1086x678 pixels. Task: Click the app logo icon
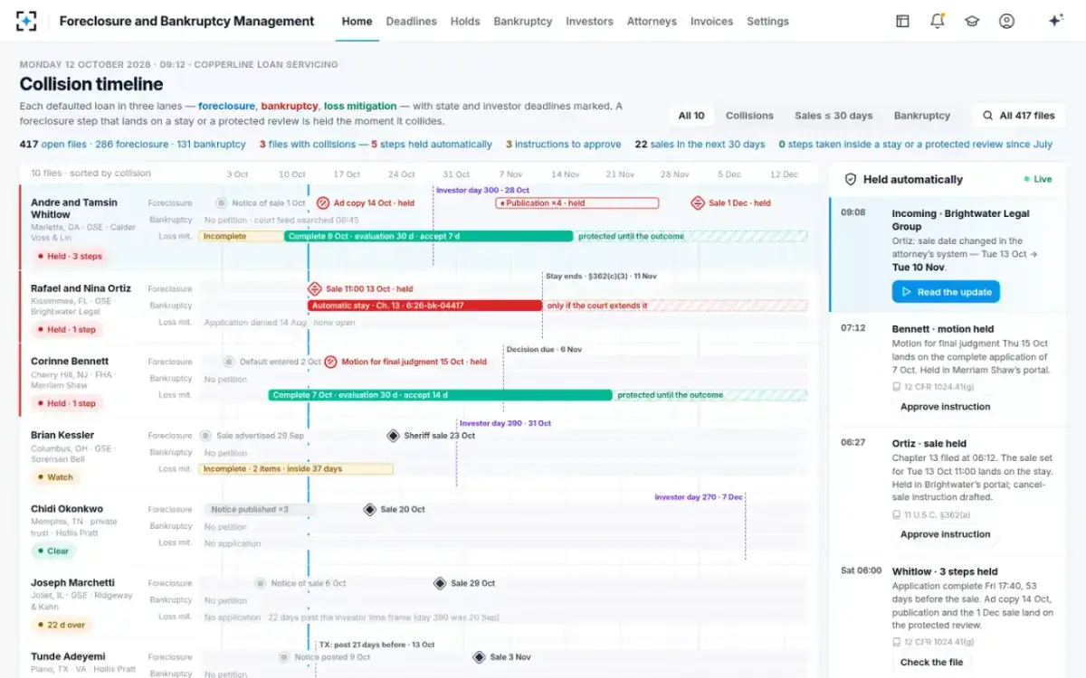pos(26,21)
